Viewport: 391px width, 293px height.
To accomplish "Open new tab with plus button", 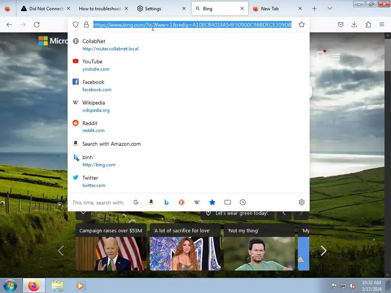I will point(315,9).
